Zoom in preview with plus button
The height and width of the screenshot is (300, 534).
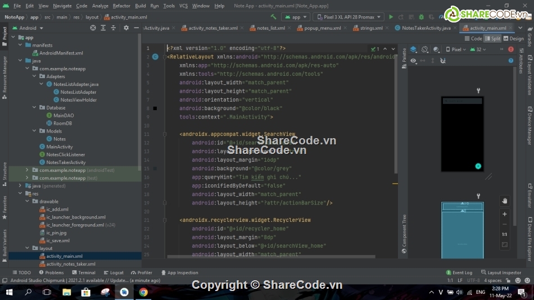pos(504,214)
